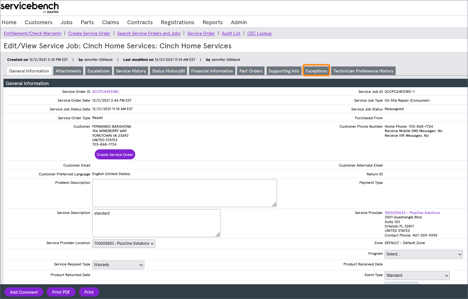Open Search Service Orders and Jobs link
This screenshot has height=299, width=468.
coord(149,33)
